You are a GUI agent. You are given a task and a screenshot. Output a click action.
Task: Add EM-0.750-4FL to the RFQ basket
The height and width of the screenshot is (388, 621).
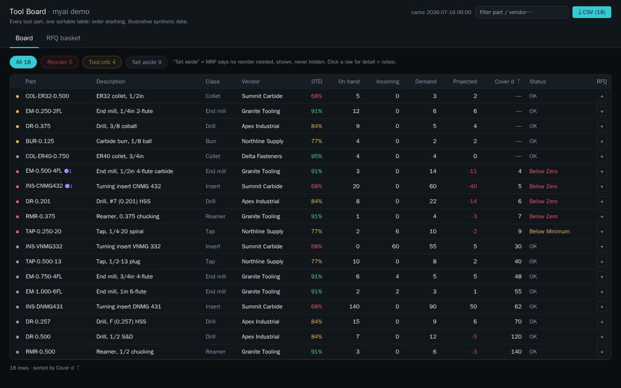click(602, 276)
